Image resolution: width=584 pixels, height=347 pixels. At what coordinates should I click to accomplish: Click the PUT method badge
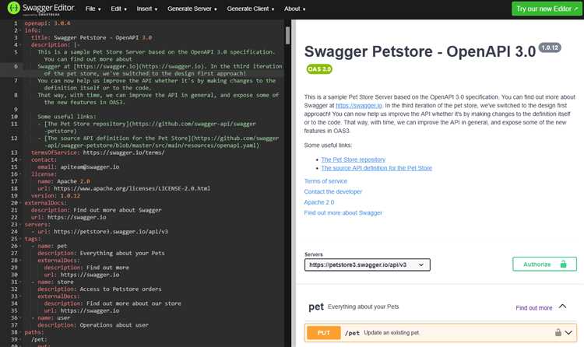point(324,332)
